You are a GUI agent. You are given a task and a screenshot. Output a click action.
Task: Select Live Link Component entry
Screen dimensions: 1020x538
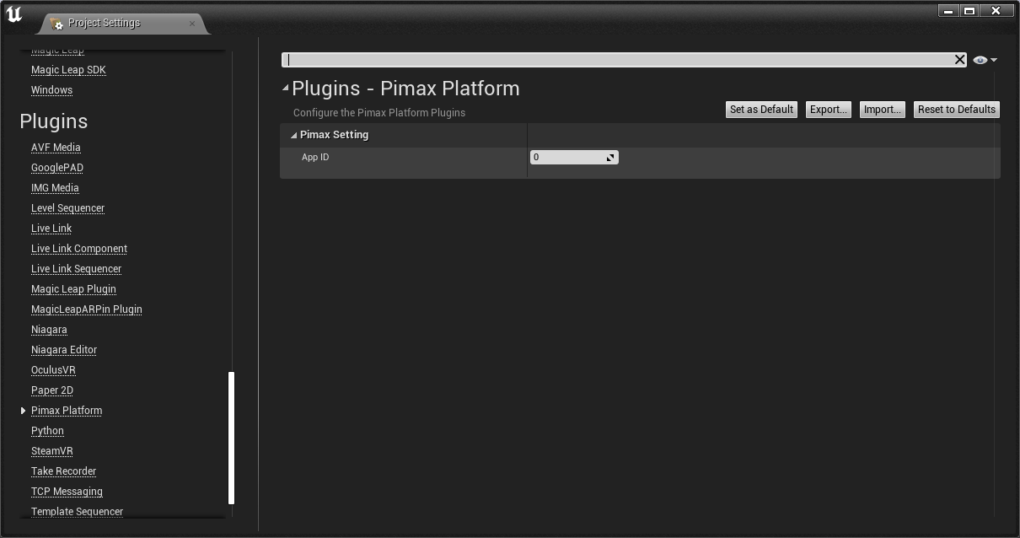[x=79, y=249]
